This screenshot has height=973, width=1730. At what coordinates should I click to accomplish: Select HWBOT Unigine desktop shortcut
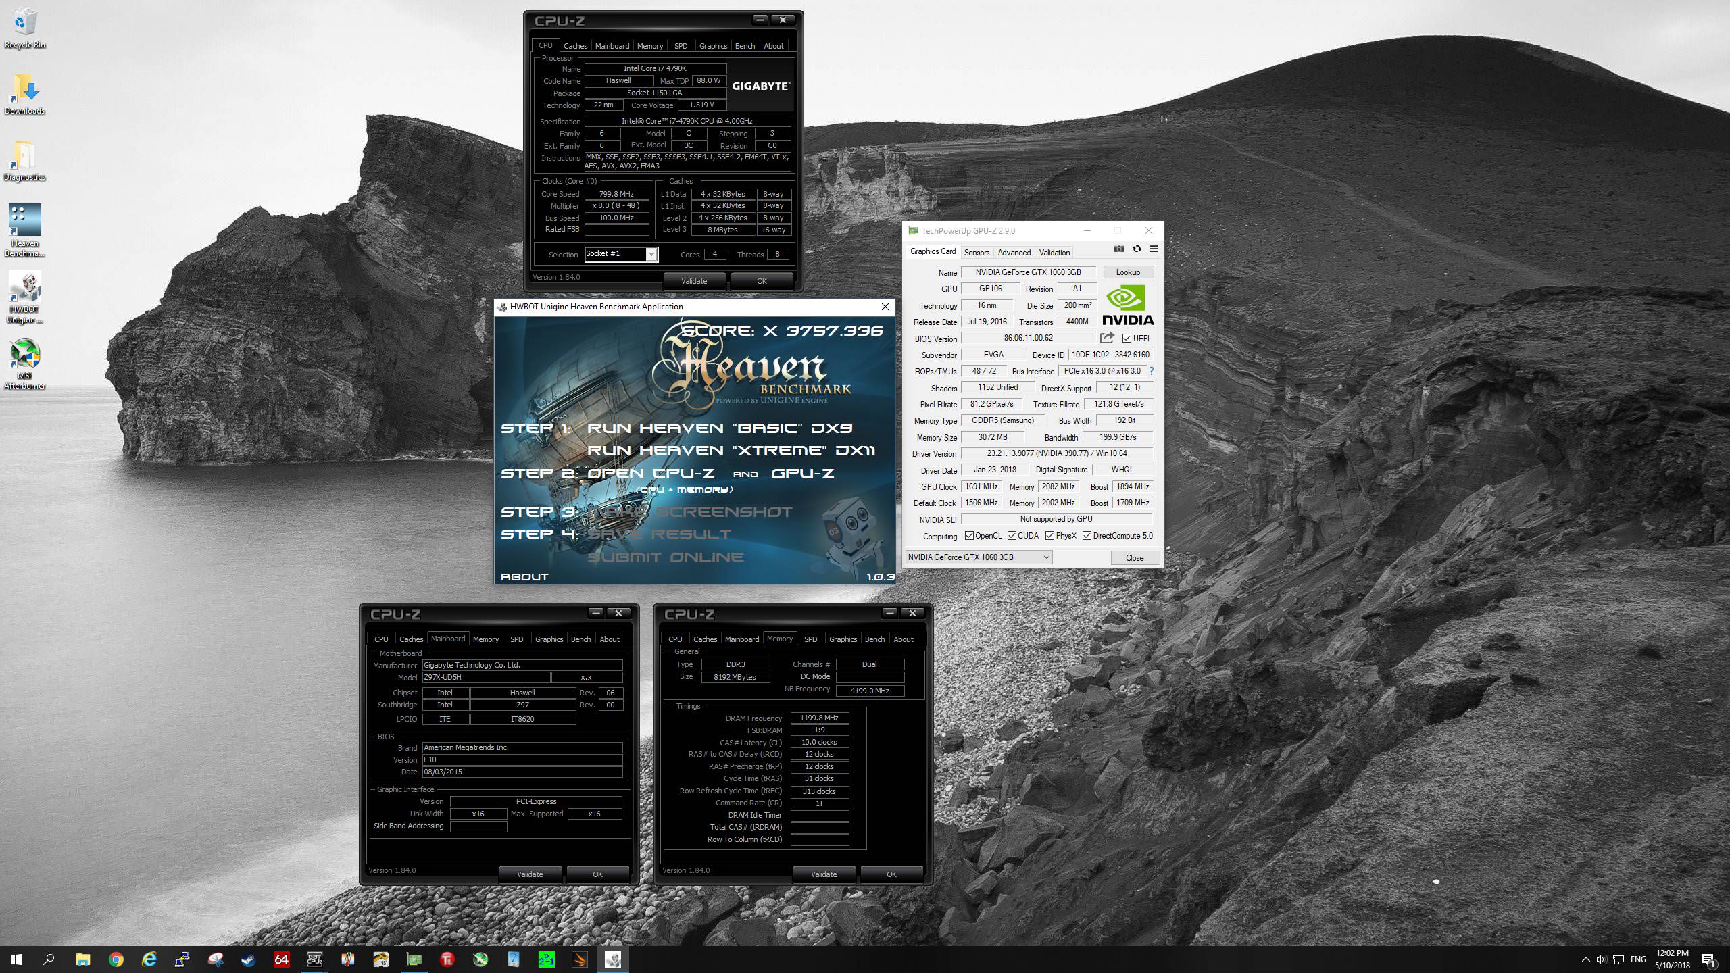[25, 297]
